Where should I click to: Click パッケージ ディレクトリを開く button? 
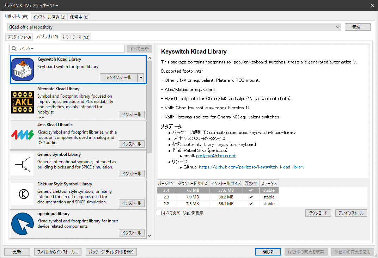coord(111,252)
